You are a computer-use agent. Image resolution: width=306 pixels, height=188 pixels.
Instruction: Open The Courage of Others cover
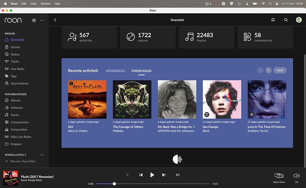point(132,99)
